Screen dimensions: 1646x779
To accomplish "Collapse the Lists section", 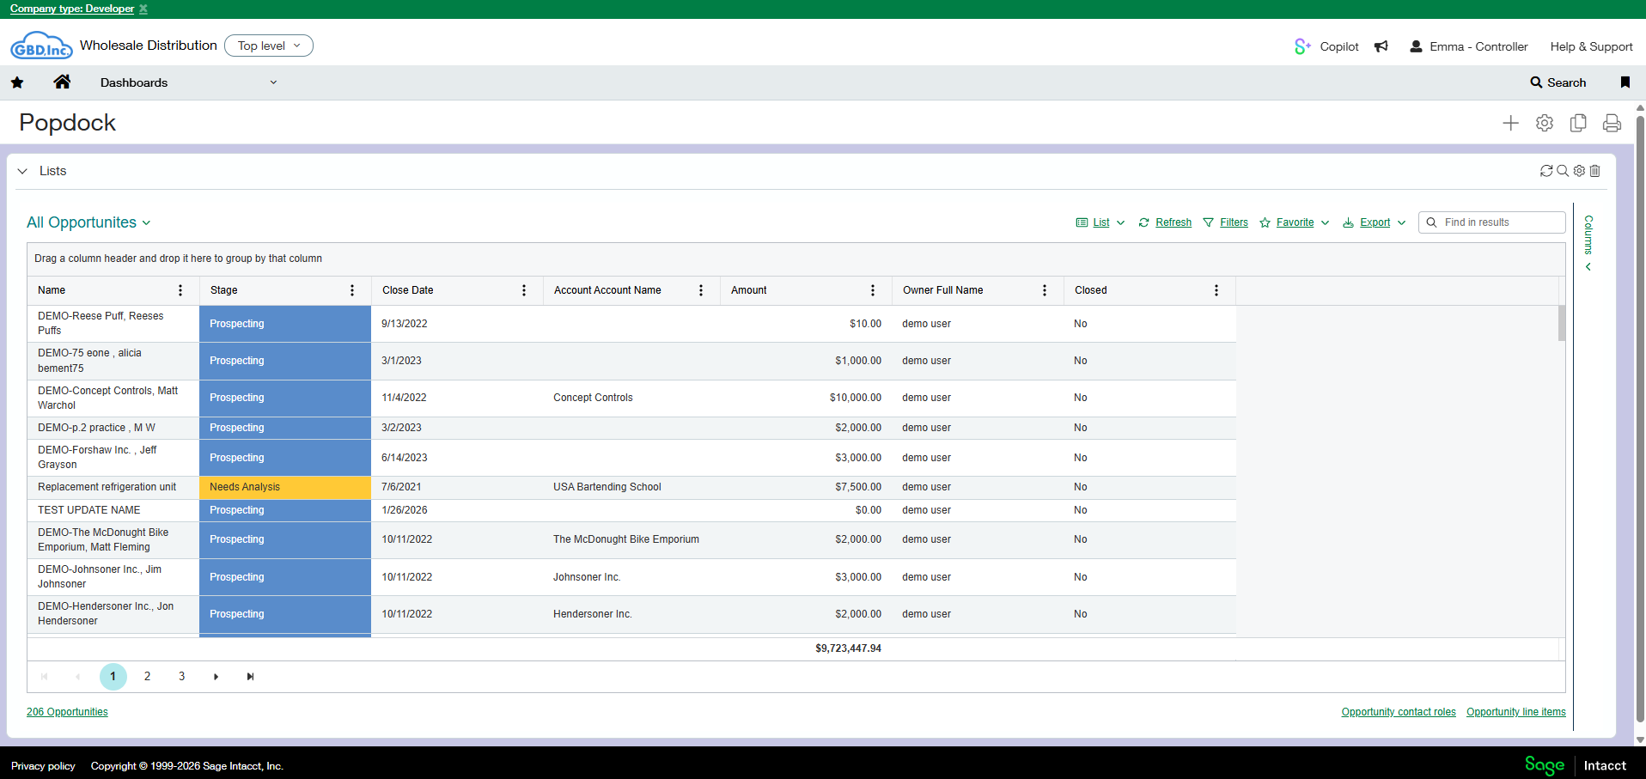I will (x=22, y=171).
